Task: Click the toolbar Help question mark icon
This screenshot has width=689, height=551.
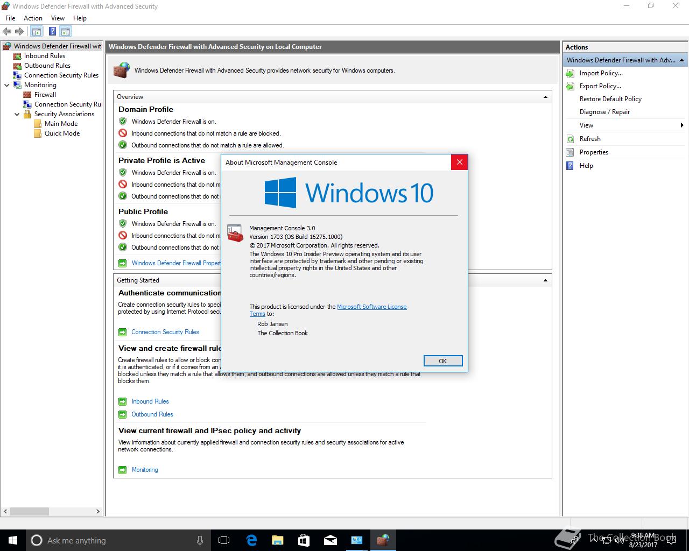Action: point(52,32)
